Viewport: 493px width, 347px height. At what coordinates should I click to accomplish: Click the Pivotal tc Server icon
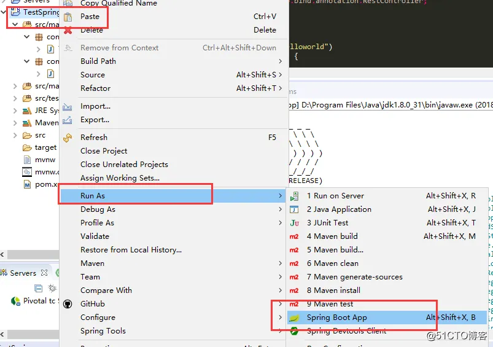(x=15, y=301)
